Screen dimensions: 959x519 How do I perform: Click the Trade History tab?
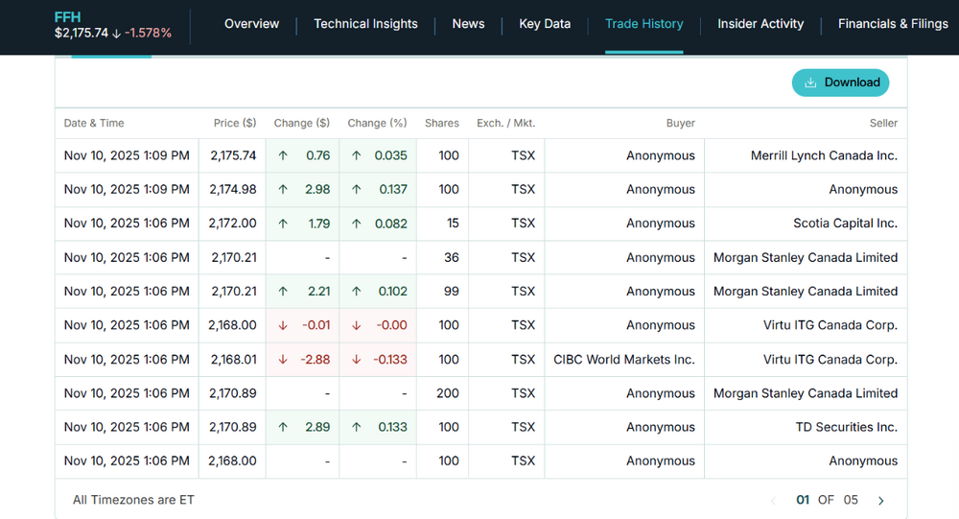pyautogui.click(x=644, y=24)
